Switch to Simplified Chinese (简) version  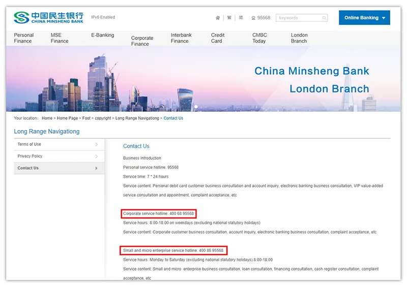click(x=241, y=18)
